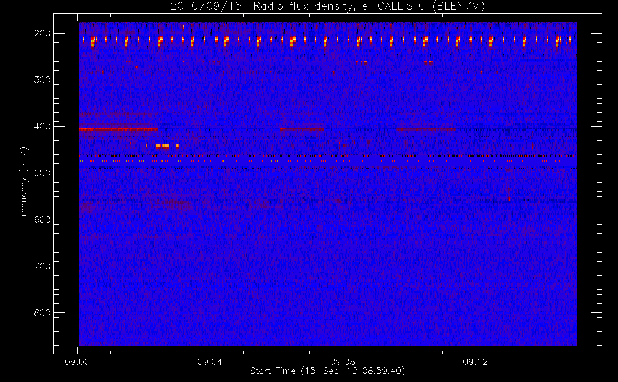
Task: Click the 800 frequency tick label
Action: pos(42,313)
